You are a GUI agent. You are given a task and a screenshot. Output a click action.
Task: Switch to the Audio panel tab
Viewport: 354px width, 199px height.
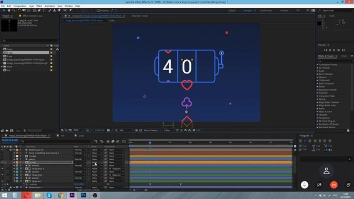click(x=332, y=16)
